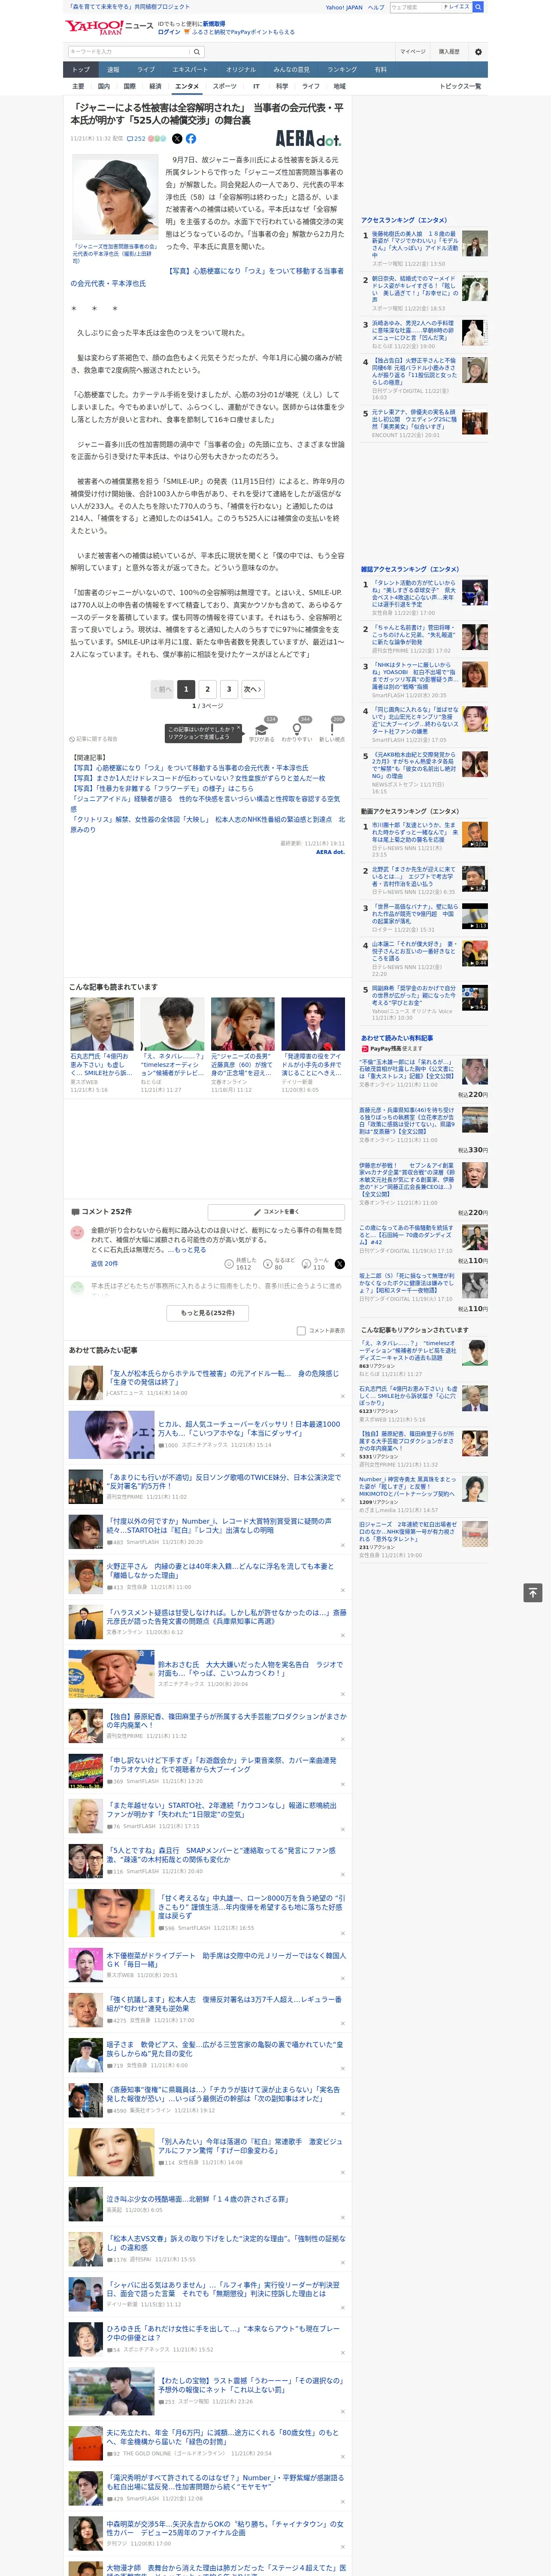Open the 後藤祐樹氏の美人娘 ranking article
551x2576 pixels.
pos(415,245)
